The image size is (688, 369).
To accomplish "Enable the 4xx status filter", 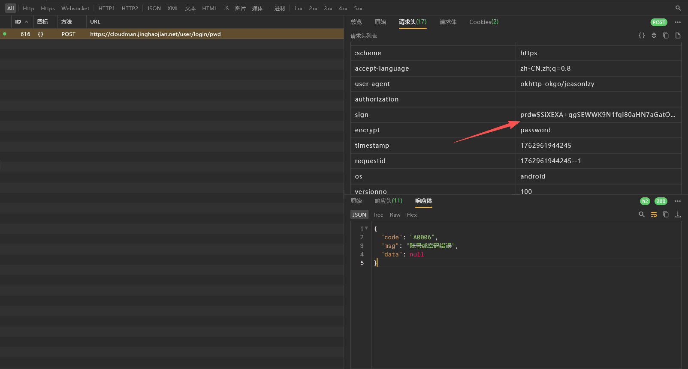I will click(x=343, y=9).
